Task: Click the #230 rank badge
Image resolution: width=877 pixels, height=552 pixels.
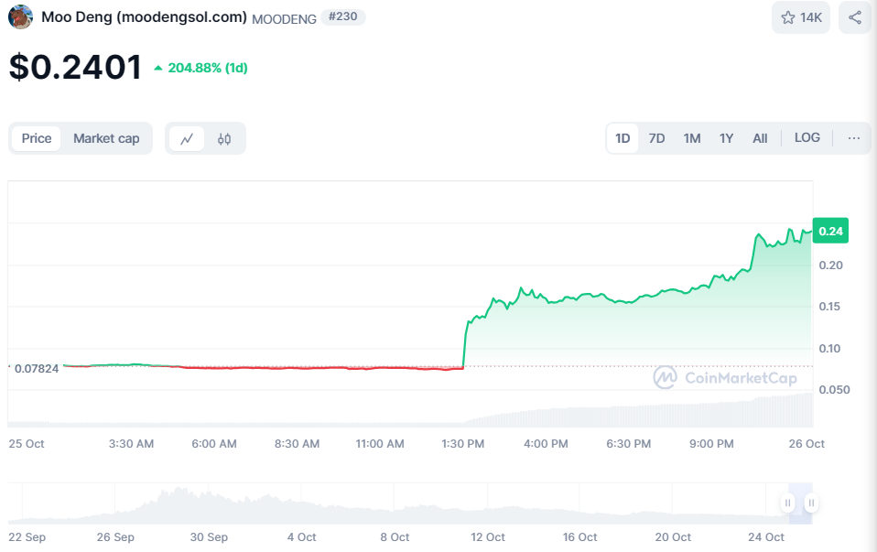Action: point(343,16)
